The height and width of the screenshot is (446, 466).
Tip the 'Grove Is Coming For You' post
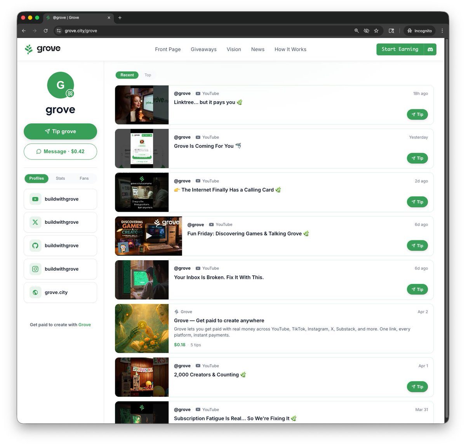click(417, 158)
